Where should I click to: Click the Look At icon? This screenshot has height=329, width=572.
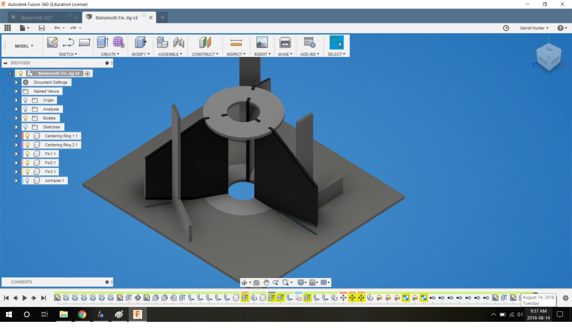click(256, 283)
